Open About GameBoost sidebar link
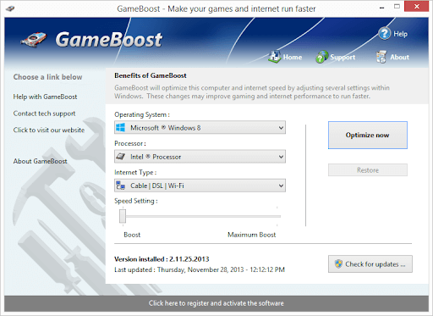 click(40, 161)
